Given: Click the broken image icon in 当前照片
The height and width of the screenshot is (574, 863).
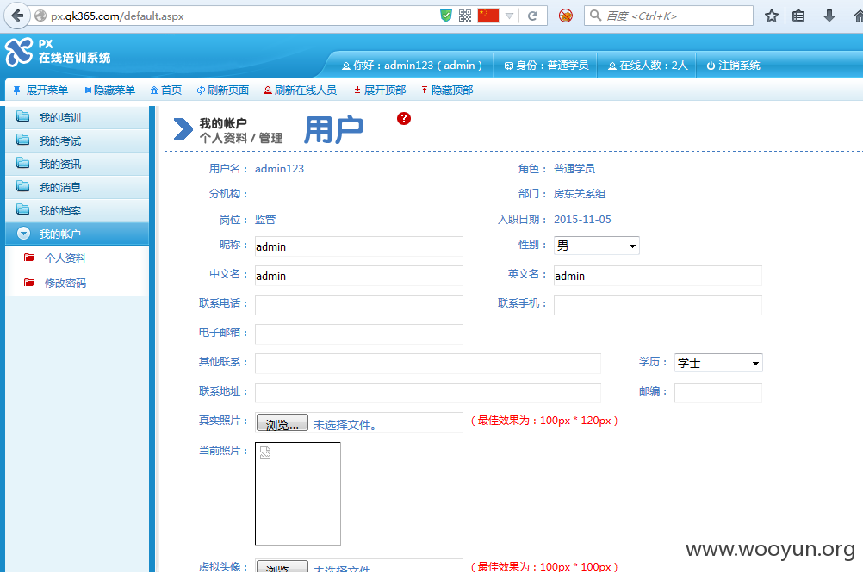Looking at the screenshot, I should [265, 452].
